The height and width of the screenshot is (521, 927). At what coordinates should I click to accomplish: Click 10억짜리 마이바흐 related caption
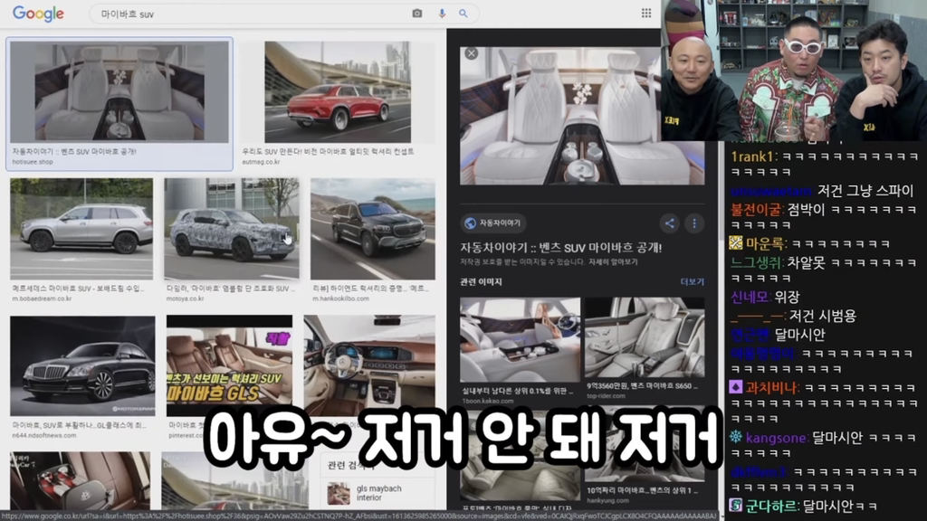[x=642, y=490]
